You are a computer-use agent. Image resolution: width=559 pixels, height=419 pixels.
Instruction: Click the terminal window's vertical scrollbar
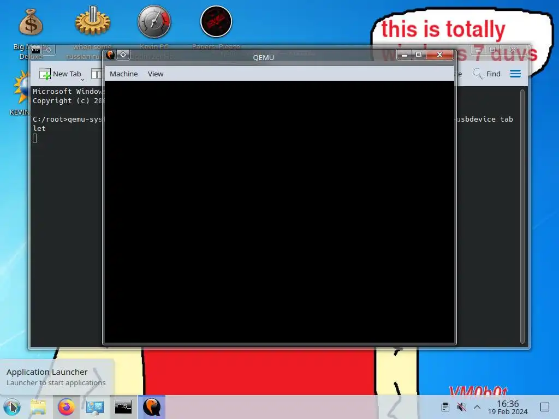tap(522, 216)
